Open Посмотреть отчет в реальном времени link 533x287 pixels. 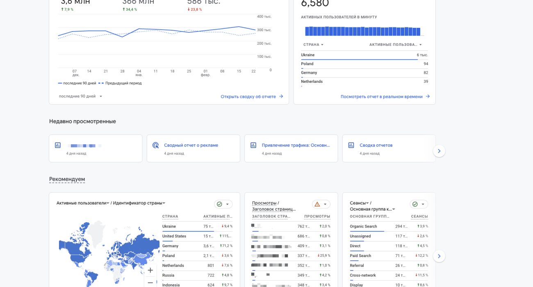coord(385,97)
